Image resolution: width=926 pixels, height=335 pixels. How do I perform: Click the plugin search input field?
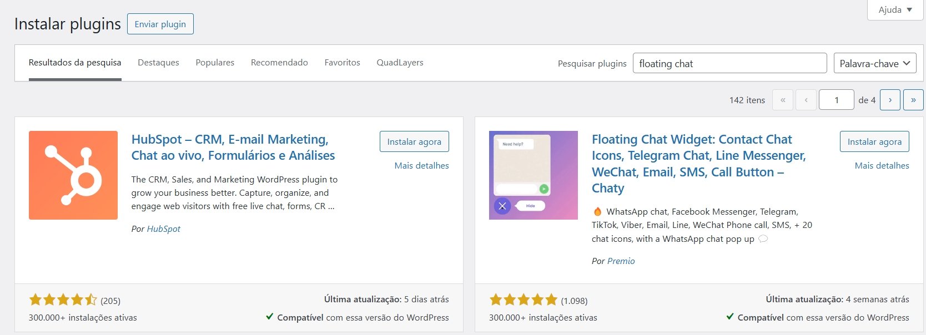pos(729,63)
